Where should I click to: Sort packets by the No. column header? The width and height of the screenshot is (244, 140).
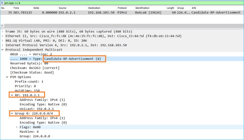pyautogui.click(x=3, y=8)
